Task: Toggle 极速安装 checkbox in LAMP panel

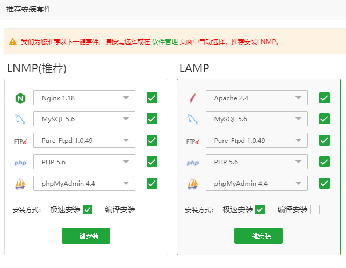Action: [261, 209]
